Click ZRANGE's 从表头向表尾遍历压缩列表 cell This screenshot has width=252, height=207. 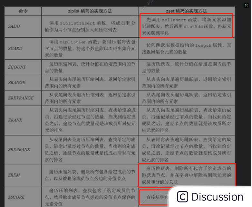pyautogui.click(x=90, y=82)
